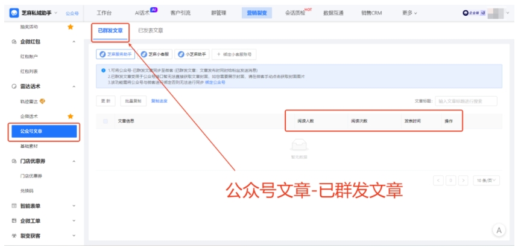This screenshot has height=250, width=521.
Task: Click the 阅读人数 column header
Action: point(306,121)
